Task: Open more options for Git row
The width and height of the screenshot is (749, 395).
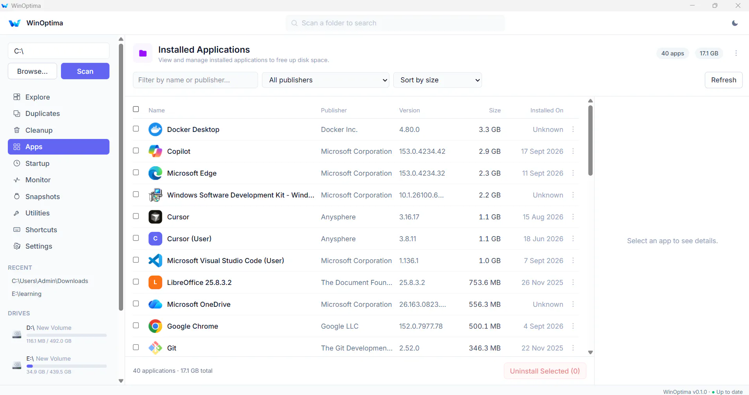Action: [x=573, y=348]
